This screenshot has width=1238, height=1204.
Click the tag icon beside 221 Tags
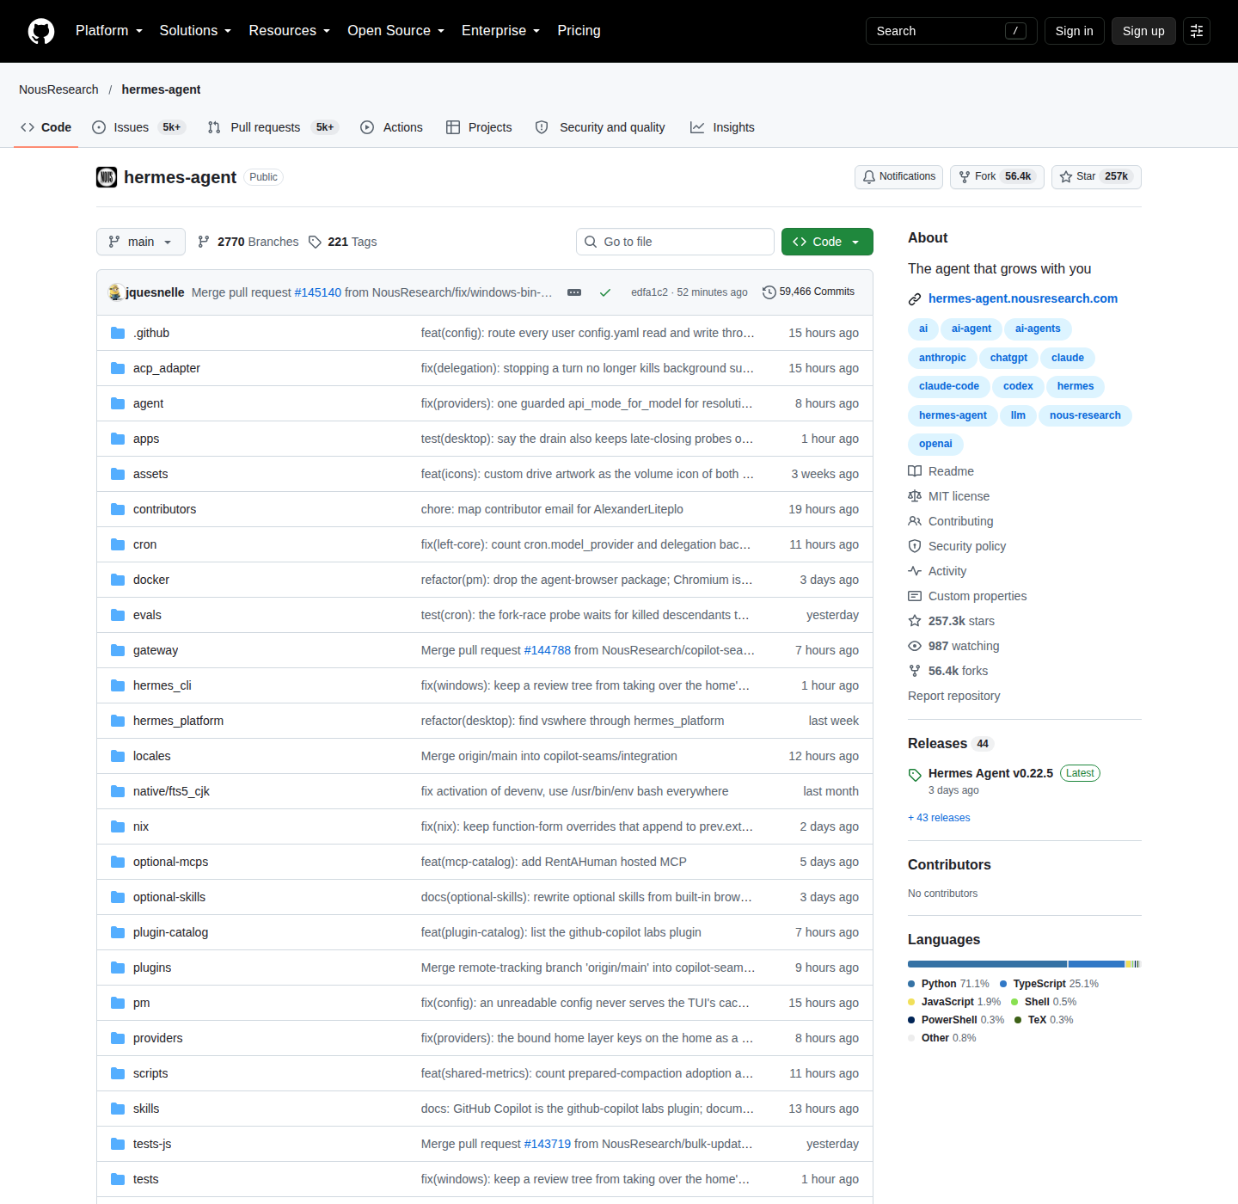point(316,242)
